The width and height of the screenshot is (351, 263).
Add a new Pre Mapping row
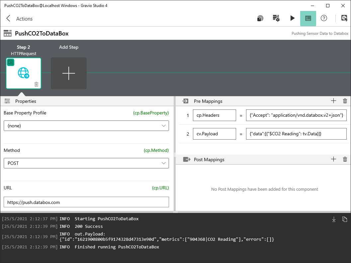coord(333,101)
